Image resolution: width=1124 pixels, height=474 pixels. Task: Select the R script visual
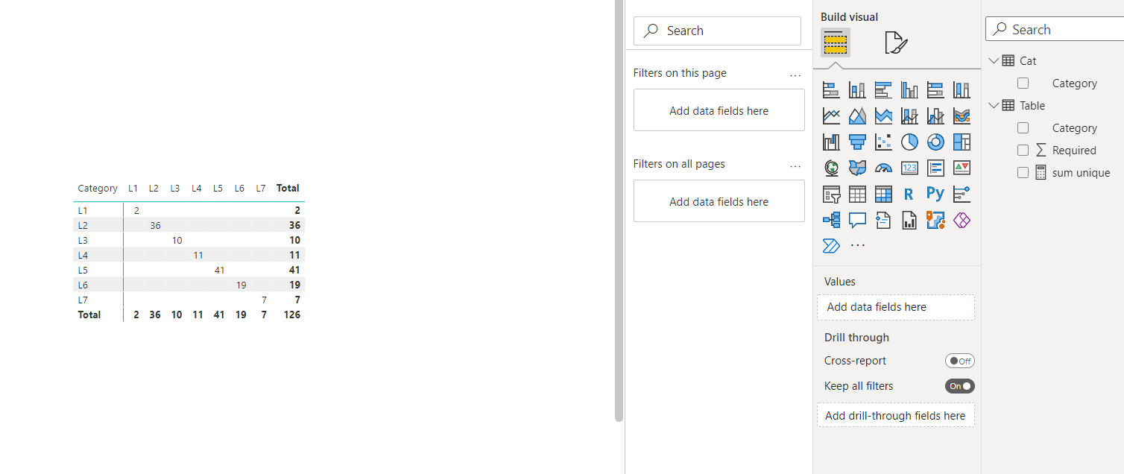pos(909,195)
